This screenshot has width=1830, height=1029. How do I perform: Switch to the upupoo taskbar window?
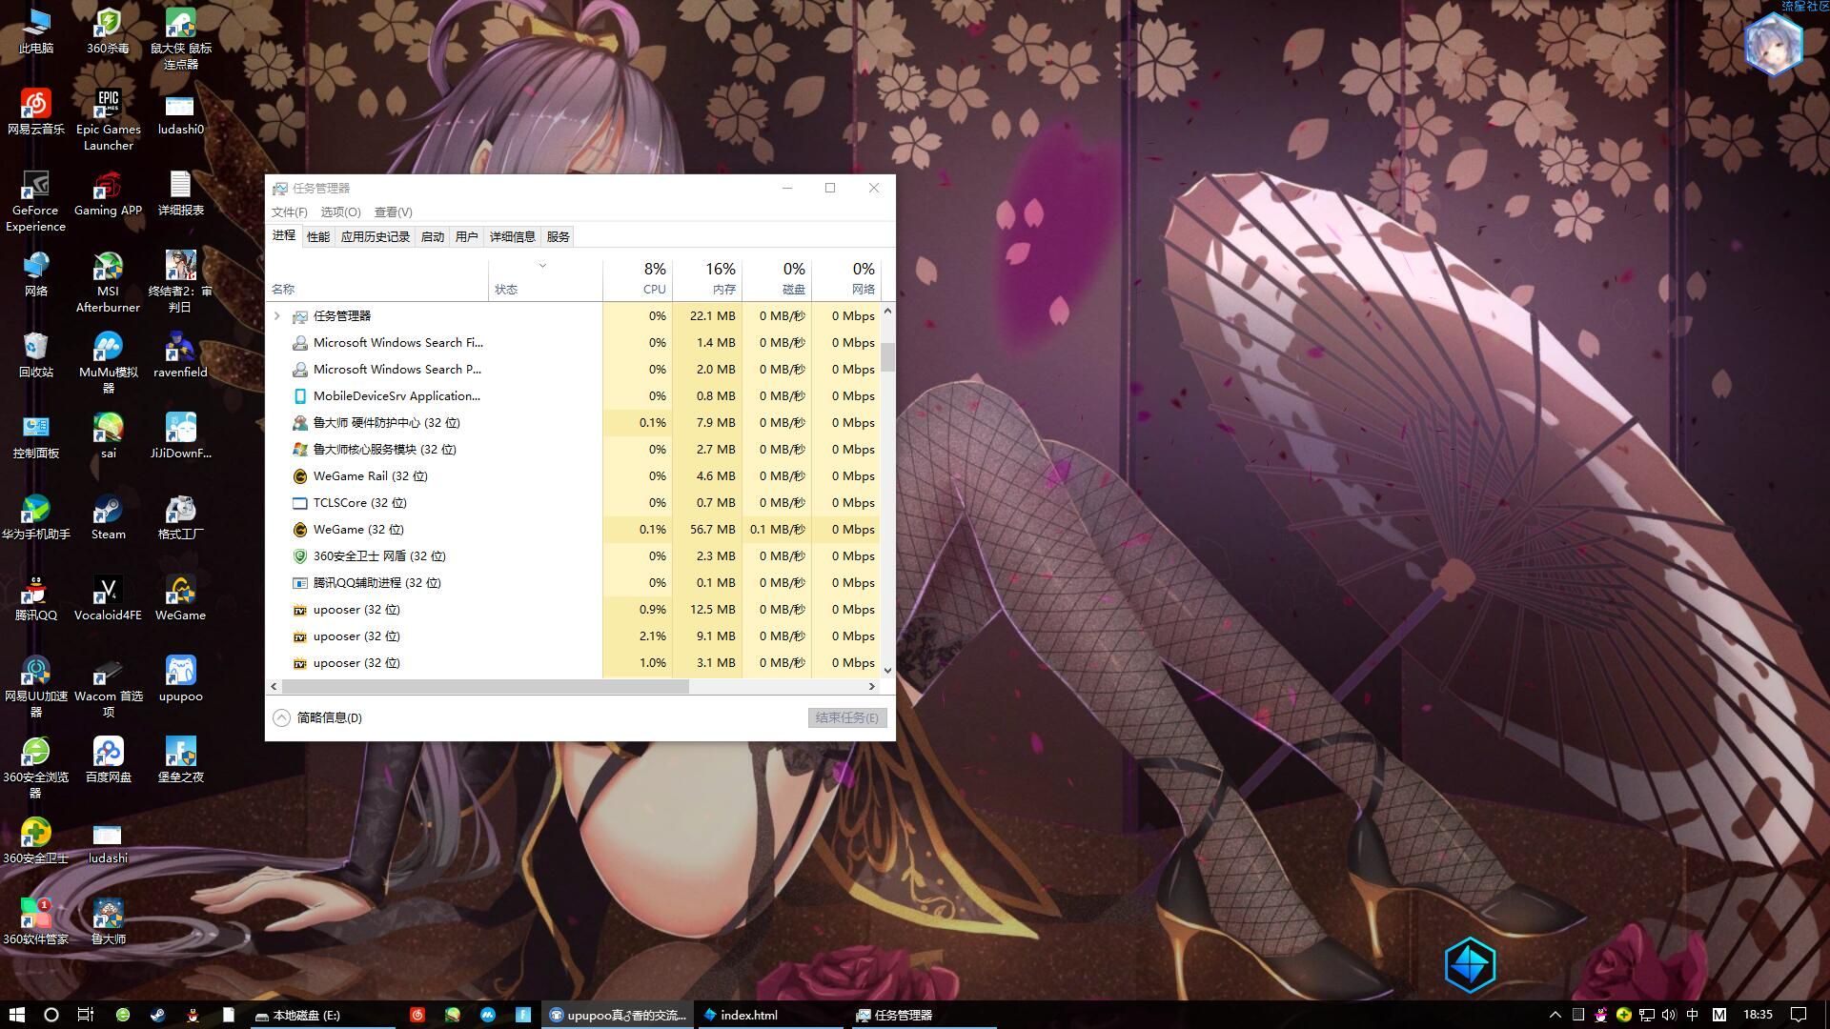coord(618,1015)
